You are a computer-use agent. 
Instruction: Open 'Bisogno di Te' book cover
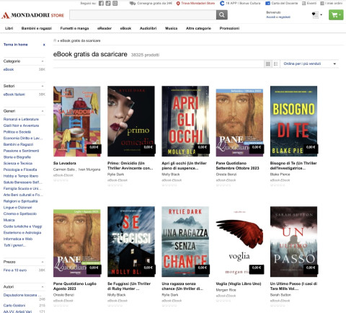click(x=293, y=121)
